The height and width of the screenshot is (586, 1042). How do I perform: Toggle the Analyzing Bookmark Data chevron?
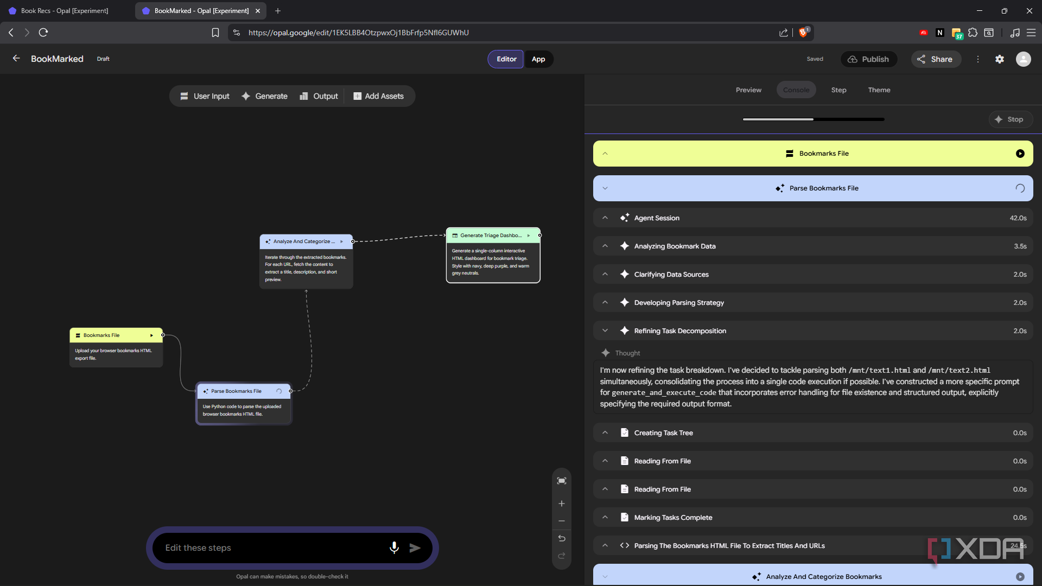[605, 246]
